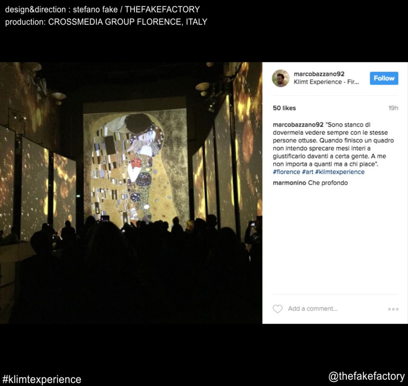408x386 pixels.
Task: Click the heart like icon
Action: [277, 309]
